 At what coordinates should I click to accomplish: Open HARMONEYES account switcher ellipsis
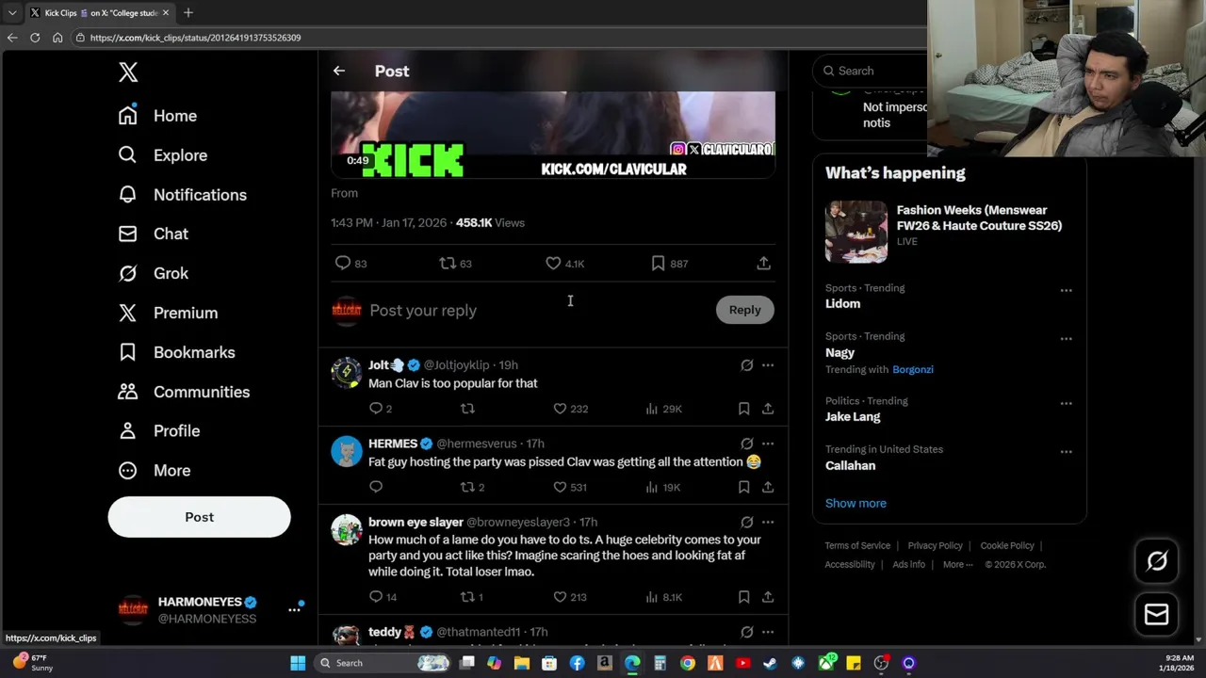(x=294, y=609)
